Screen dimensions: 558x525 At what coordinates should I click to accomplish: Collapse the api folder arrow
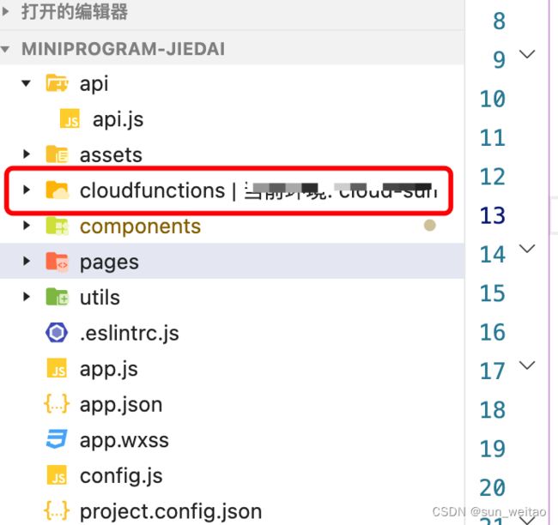[26, 83]
